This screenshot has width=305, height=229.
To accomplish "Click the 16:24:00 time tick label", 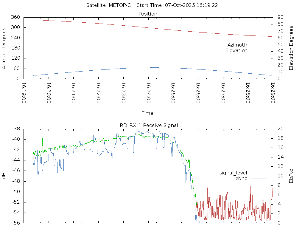I will tap(148, 93).
